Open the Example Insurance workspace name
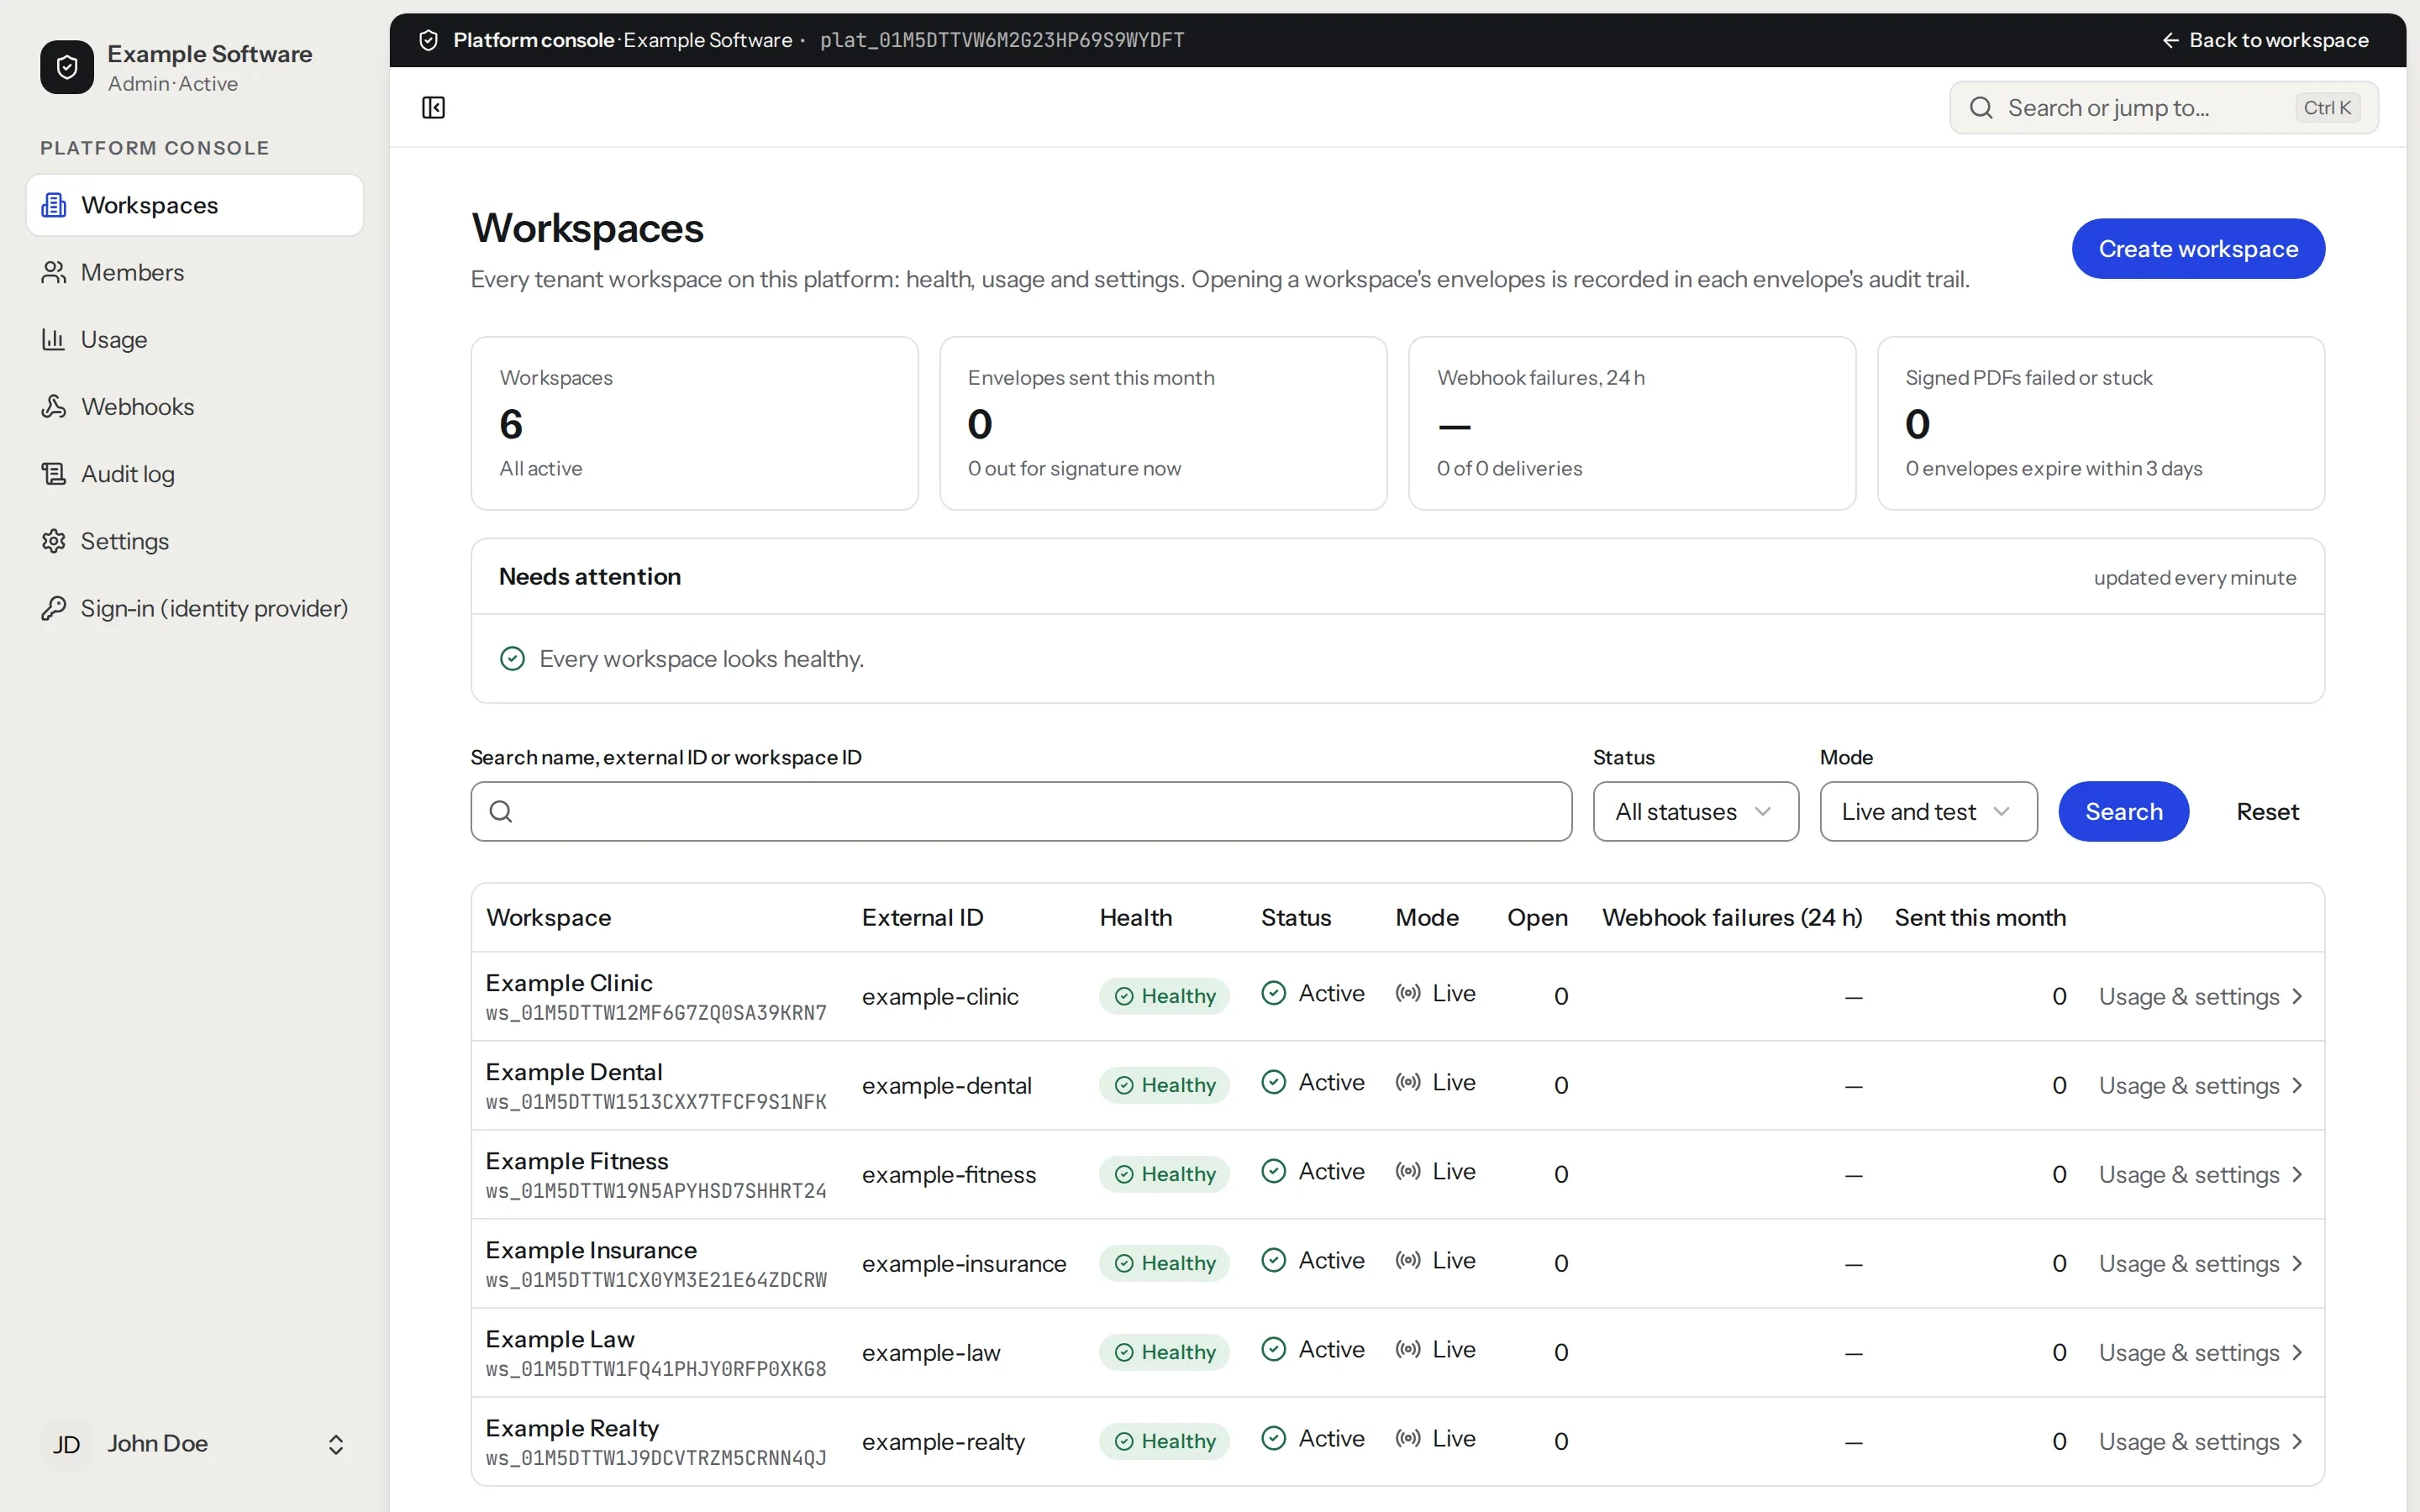The width and height of the screenshot is (2420, 1512). click(x=591, y=1250)
